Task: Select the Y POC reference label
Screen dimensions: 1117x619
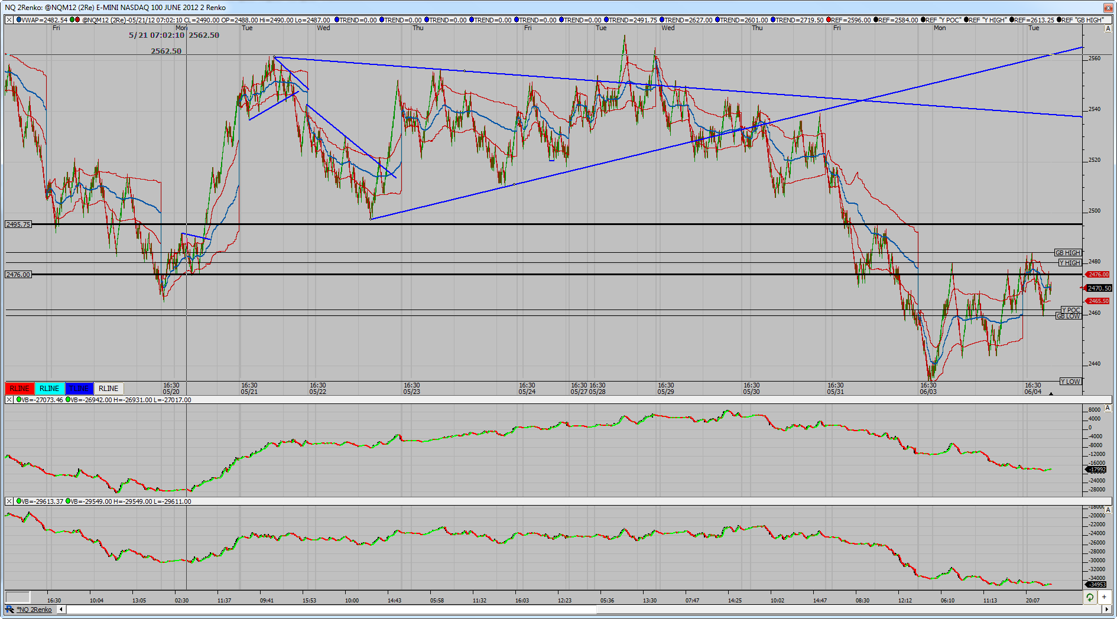Action: click(x=1071, y=310)
